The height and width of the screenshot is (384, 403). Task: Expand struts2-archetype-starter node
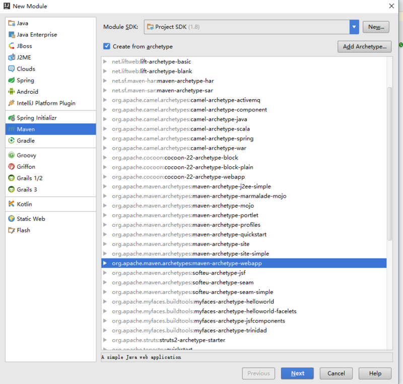pyautogui.click(x=105, y=340)
